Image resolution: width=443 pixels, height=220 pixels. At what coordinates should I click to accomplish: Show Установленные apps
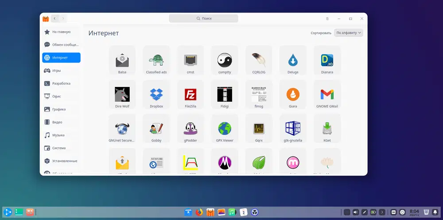(x=61, y=161)
